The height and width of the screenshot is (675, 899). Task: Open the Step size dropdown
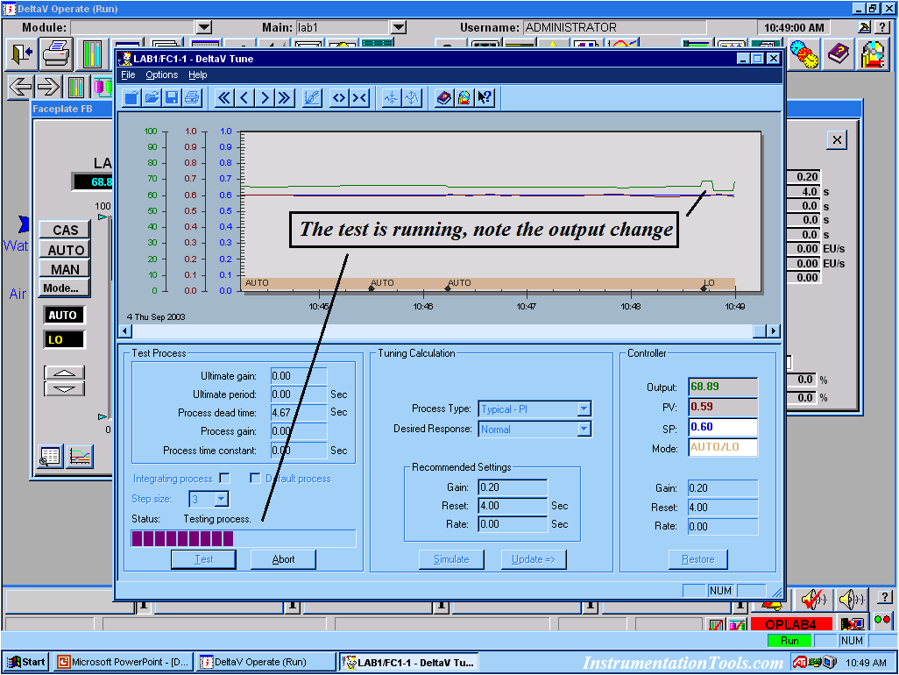coord(222,499)
